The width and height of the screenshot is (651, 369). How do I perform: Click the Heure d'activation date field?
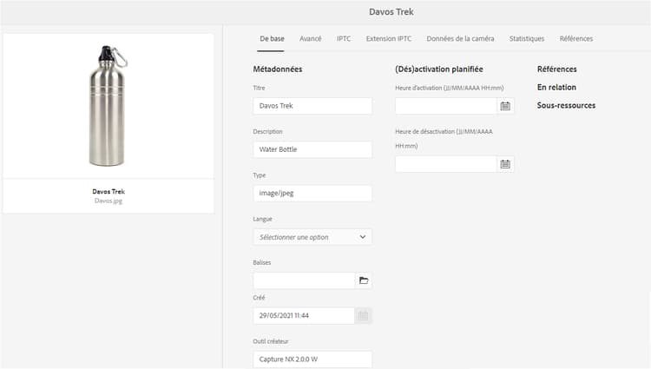(445, 106)
